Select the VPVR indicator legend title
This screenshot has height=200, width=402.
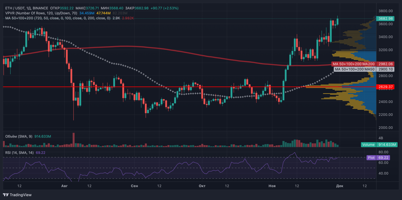(41, 13)
